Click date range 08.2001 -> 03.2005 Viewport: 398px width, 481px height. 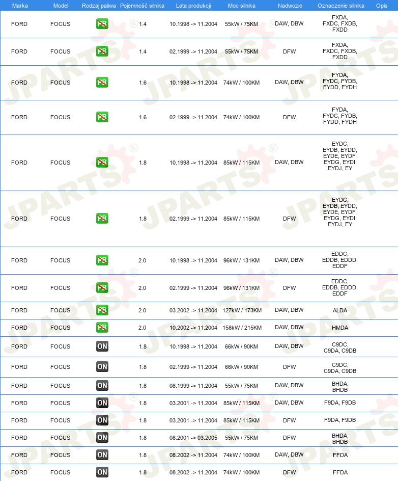pos(193,438)
